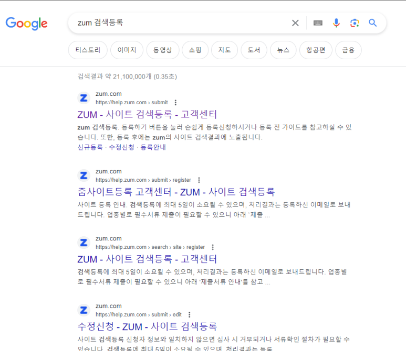Follow the 신규등록 sitelink
The height and width of the screenshot is (351, 406).
(90, 147)
